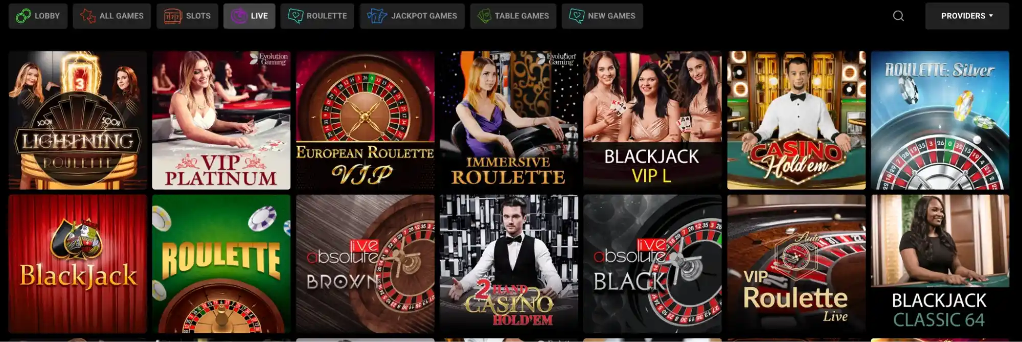
Task: Click the blue Jackpot Games icon
Action: (377, 16)
